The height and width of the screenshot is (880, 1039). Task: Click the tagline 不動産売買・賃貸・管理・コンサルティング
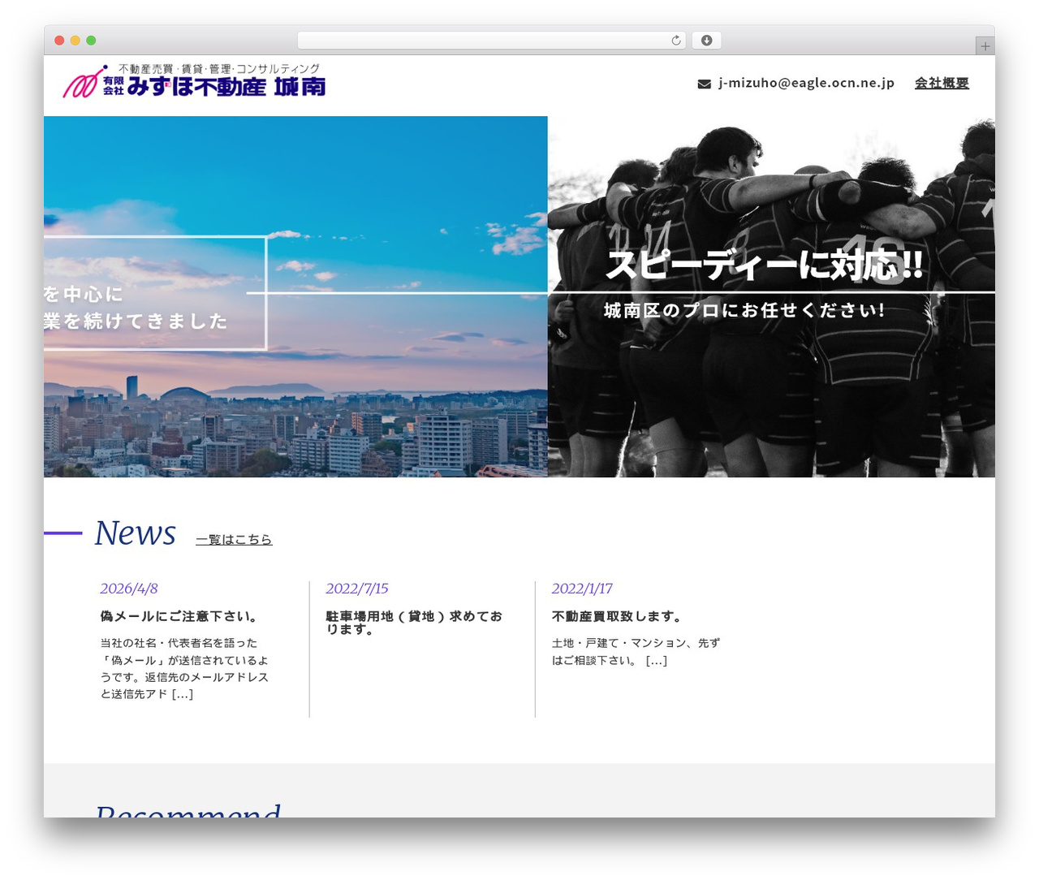(219, 69)
